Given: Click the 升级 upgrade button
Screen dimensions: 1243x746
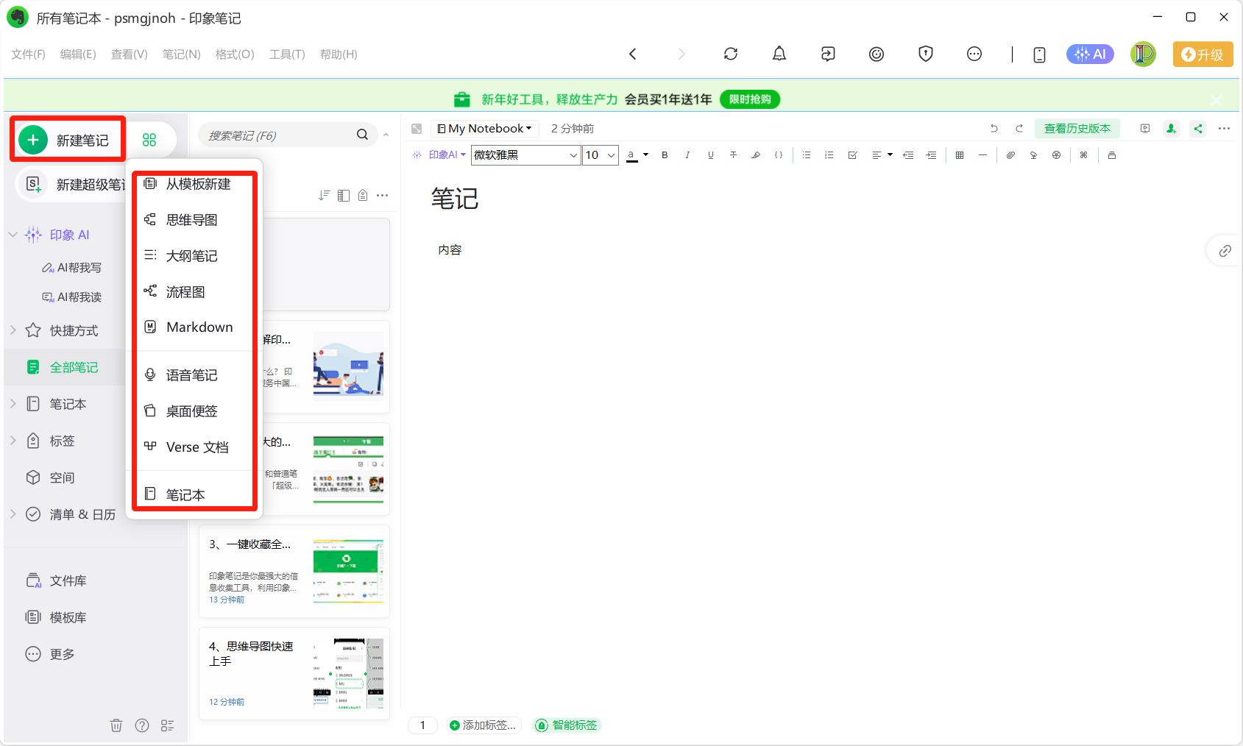Looking at the screenshot, I should coord(1203,54).
